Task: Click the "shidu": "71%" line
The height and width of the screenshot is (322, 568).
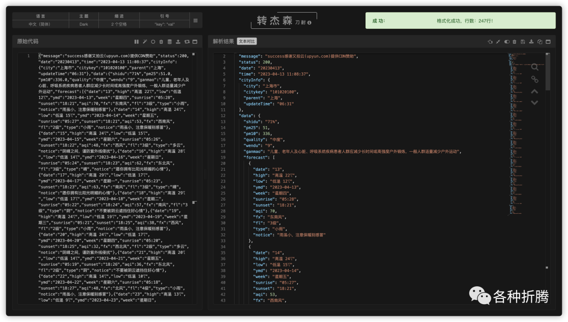Action: pos(261,121)
